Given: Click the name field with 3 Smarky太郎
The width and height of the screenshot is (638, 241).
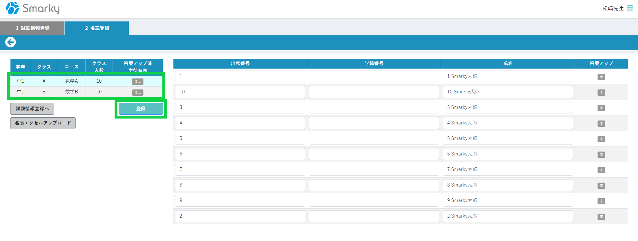Looking at the screenshot, I should click(x=508, y=108).
